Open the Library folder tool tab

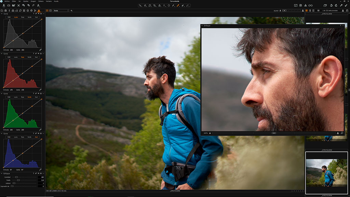(2, 11)
